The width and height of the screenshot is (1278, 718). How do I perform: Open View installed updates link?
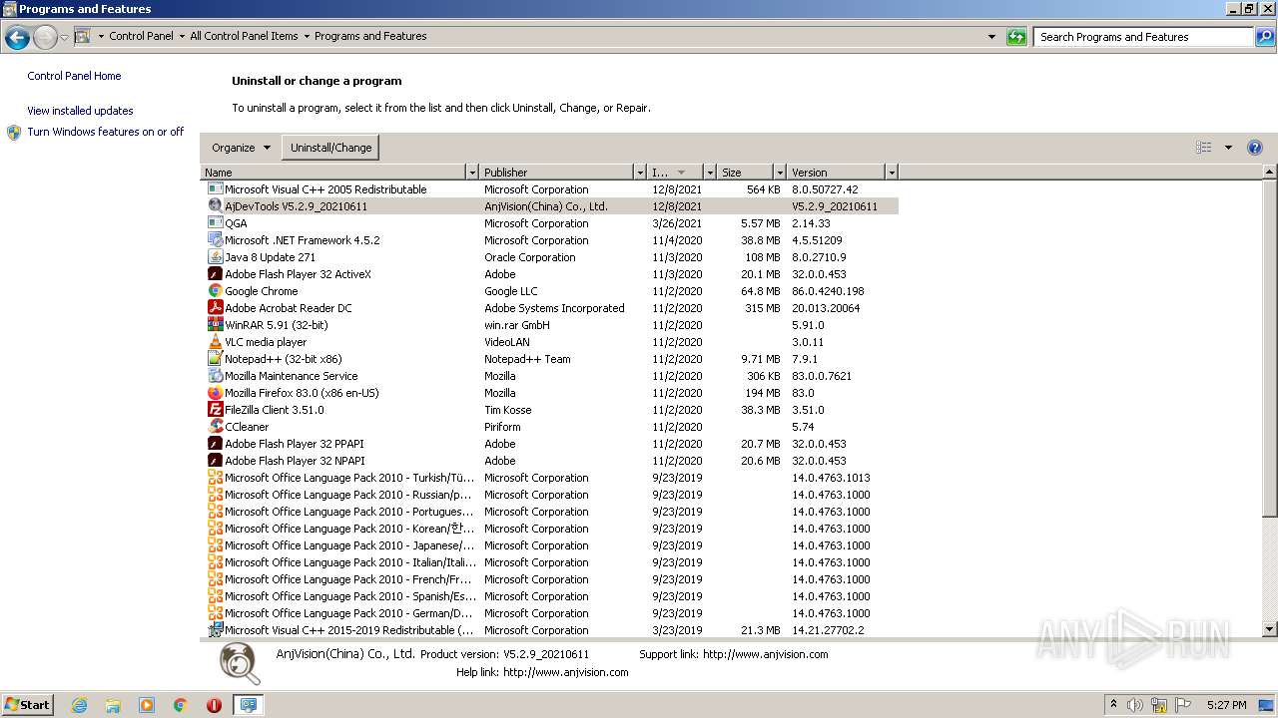point(80,111)
